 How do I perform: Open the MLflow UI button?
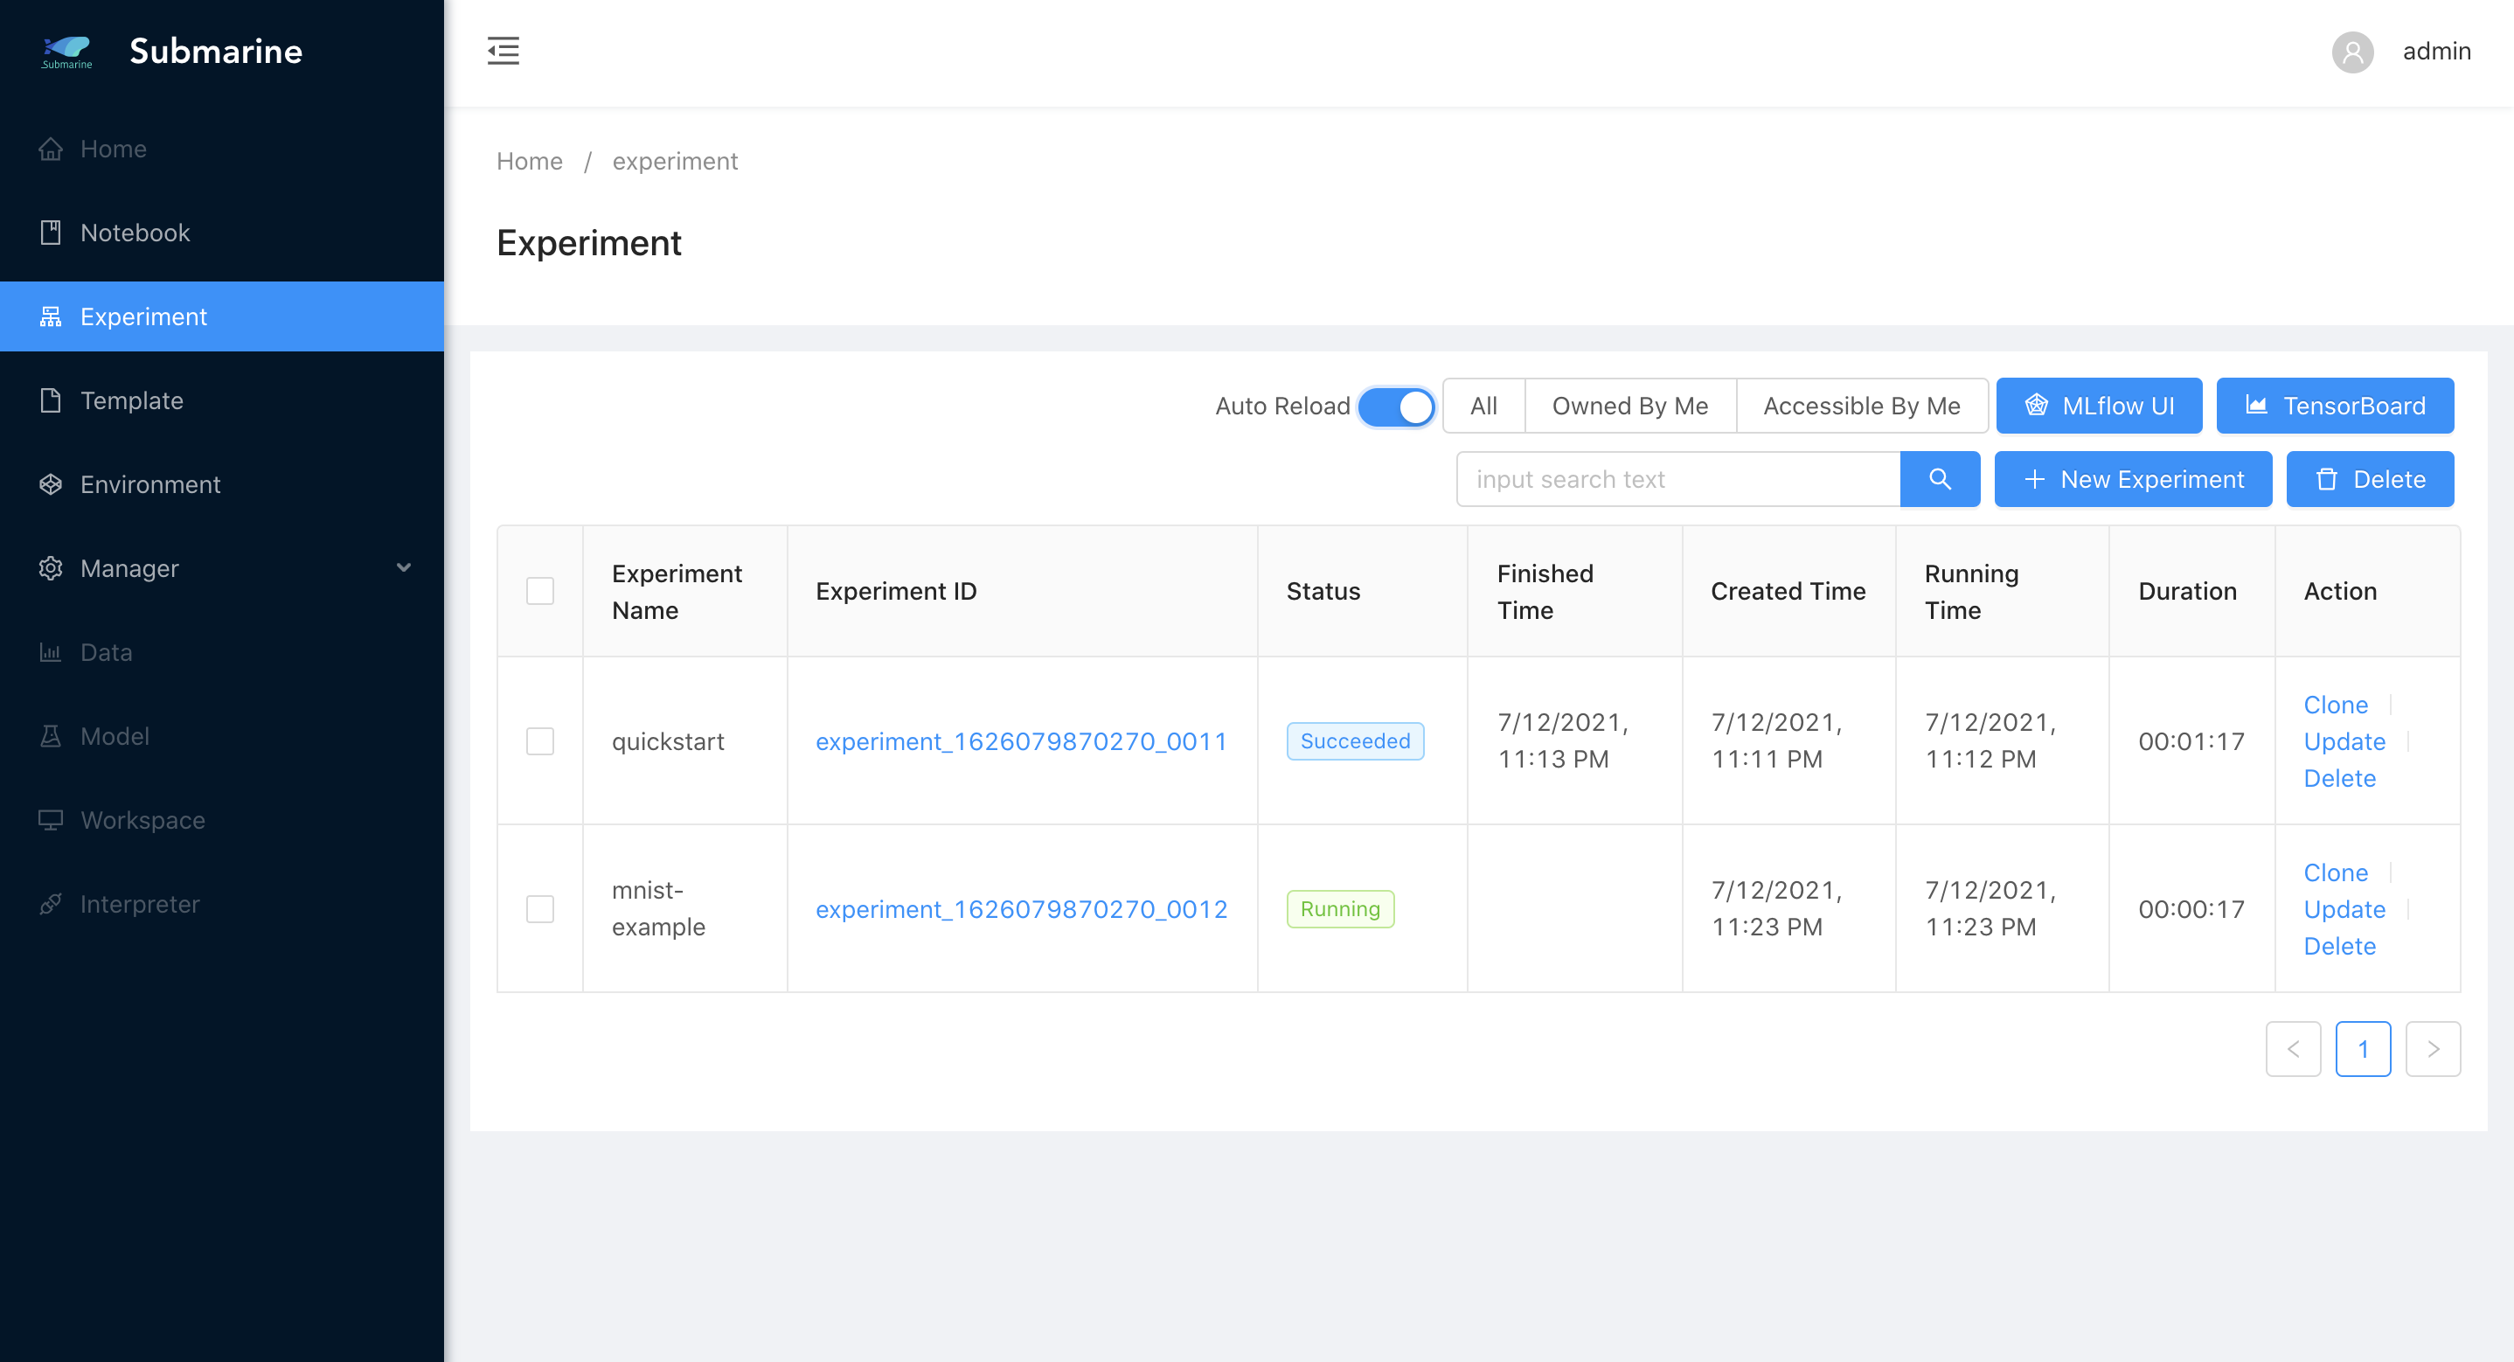(2098, 407)
